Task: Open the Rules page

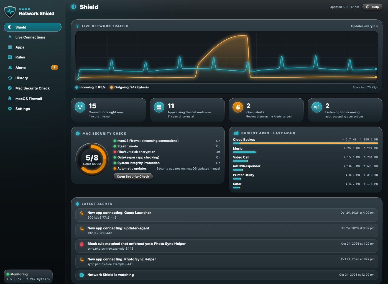Action: point(33,57)
